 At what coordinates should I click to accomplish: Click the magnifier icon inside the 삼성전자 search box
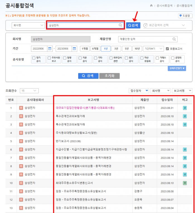click(x=120, y=25)
